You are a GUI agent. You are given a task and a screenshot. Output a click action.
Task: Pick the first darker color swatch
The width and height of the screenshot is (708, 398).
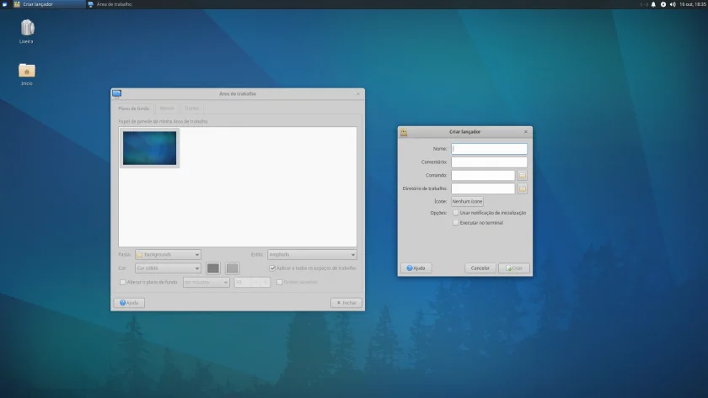pos(213,268)
